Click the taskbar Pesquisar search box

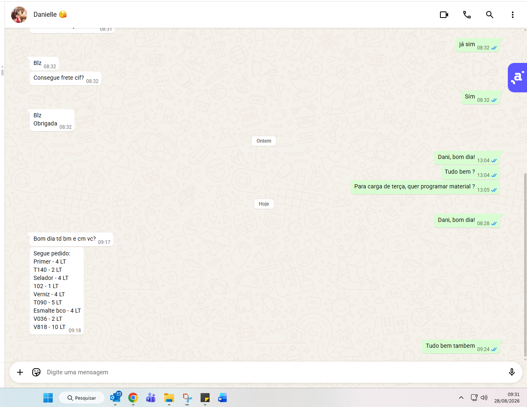click(82, 398)
